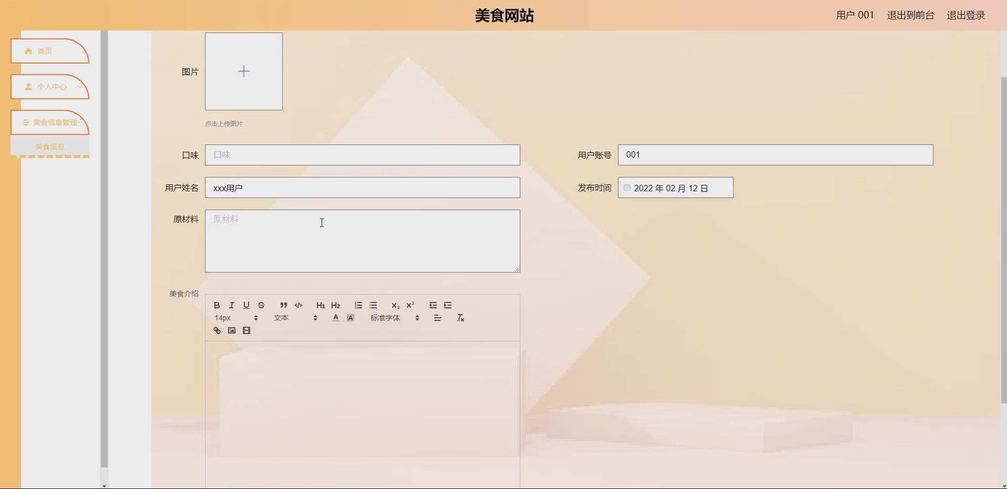
Task: Click the page vertical scrollbar
Action: [x=1003, y=241]
